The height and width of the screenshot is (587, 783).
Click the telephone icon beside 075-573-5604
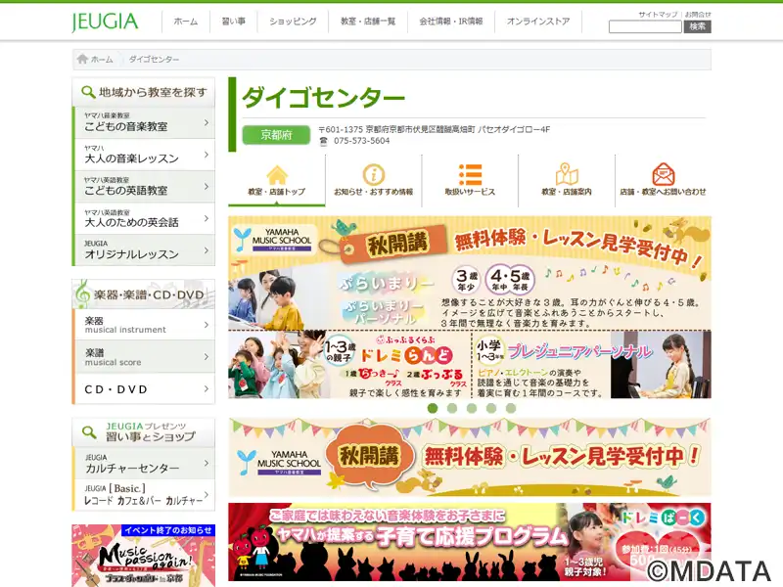[324, 141]
